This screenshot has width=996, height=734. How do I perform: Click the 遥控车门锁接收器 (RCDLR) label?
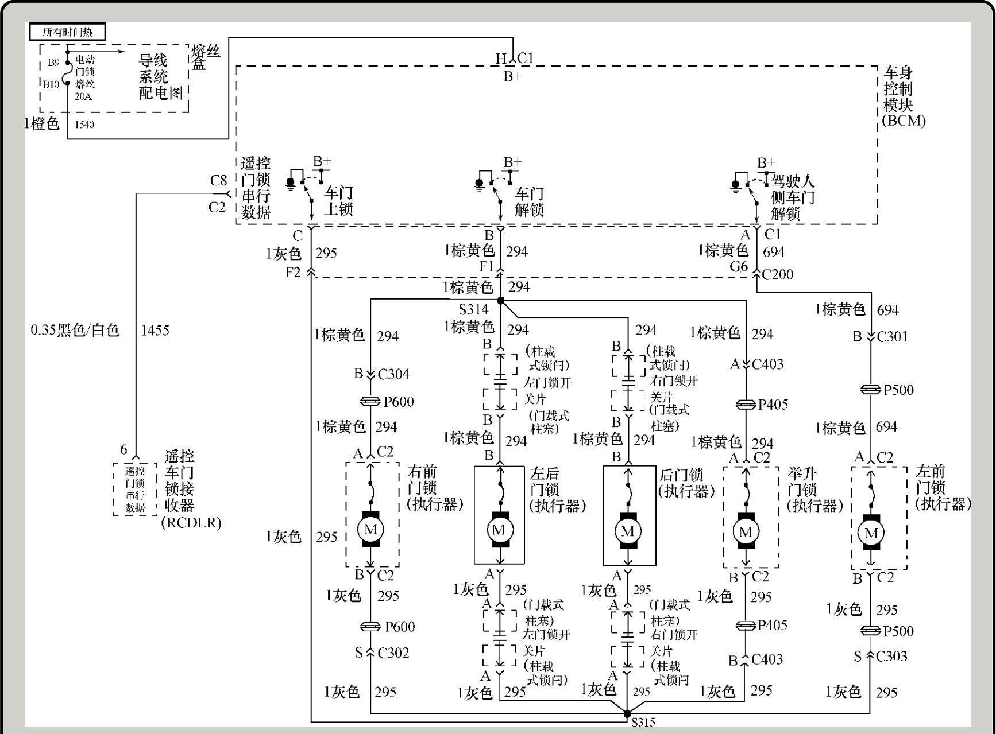pos(192,490)
